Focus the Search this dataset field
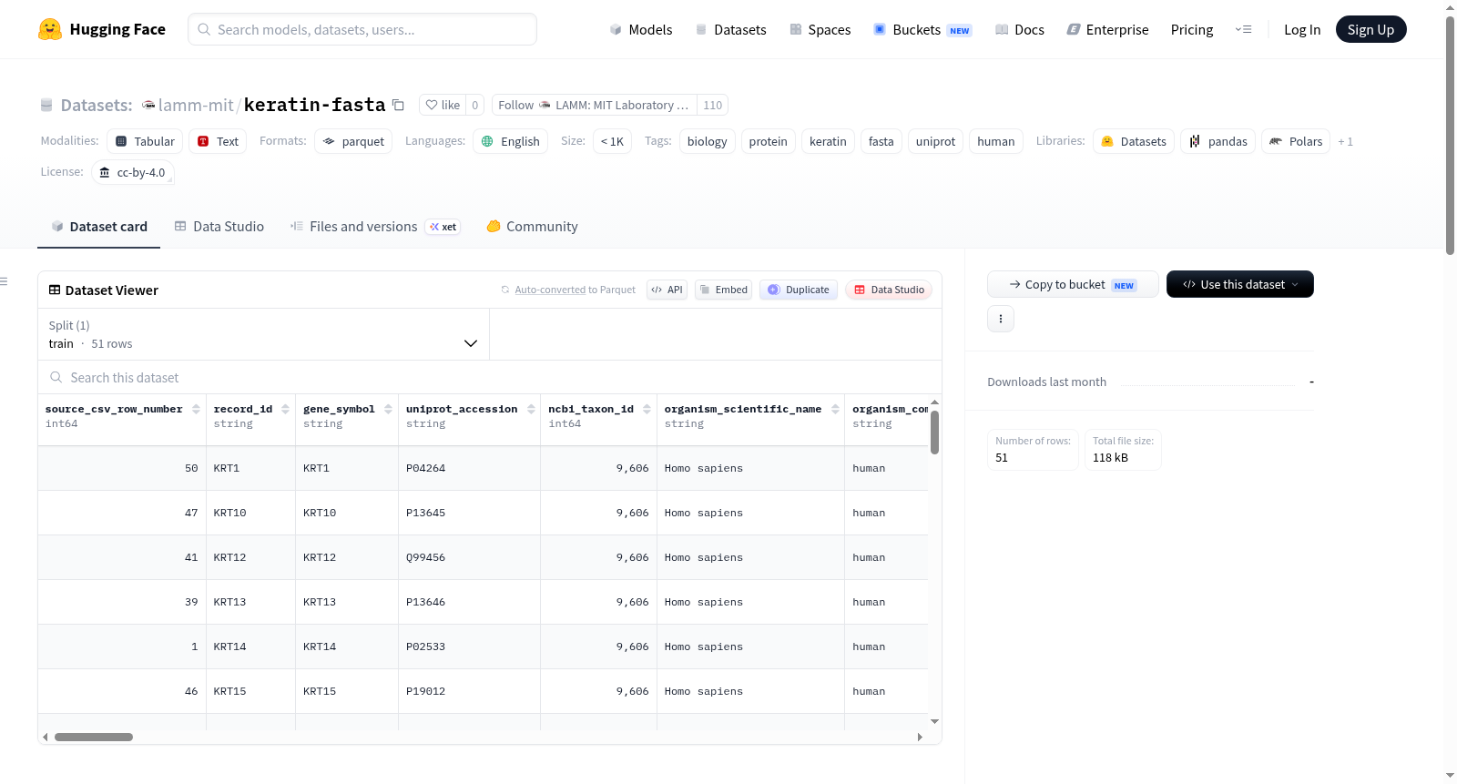 coord(490,377)
